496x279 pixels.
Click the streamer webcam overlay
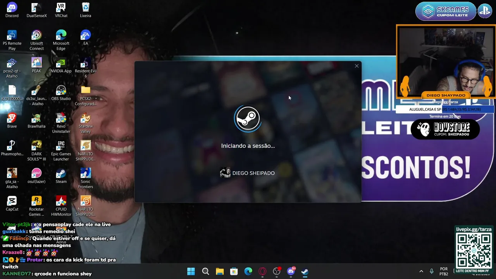[x=446, y=62]
